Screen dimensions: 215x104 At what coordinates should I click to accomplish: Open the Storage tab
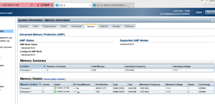[x=116, y=27]
